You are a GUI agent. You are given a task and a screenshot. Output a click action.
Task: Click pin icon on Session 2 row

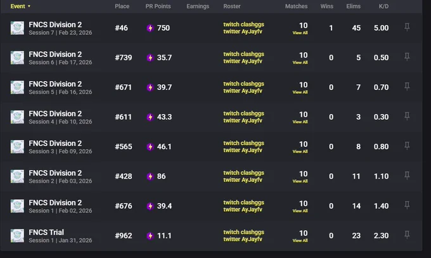click(x=407, y=175)
